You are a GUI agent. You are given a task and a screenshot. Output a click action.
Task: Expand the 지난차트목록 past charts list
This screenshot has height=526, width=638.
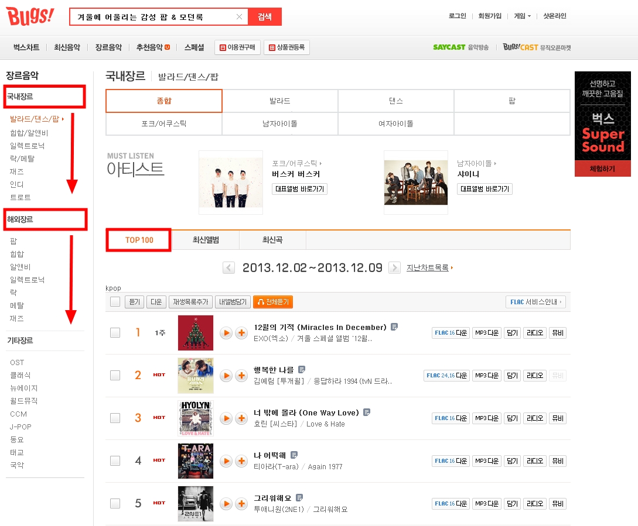[429, 268]
